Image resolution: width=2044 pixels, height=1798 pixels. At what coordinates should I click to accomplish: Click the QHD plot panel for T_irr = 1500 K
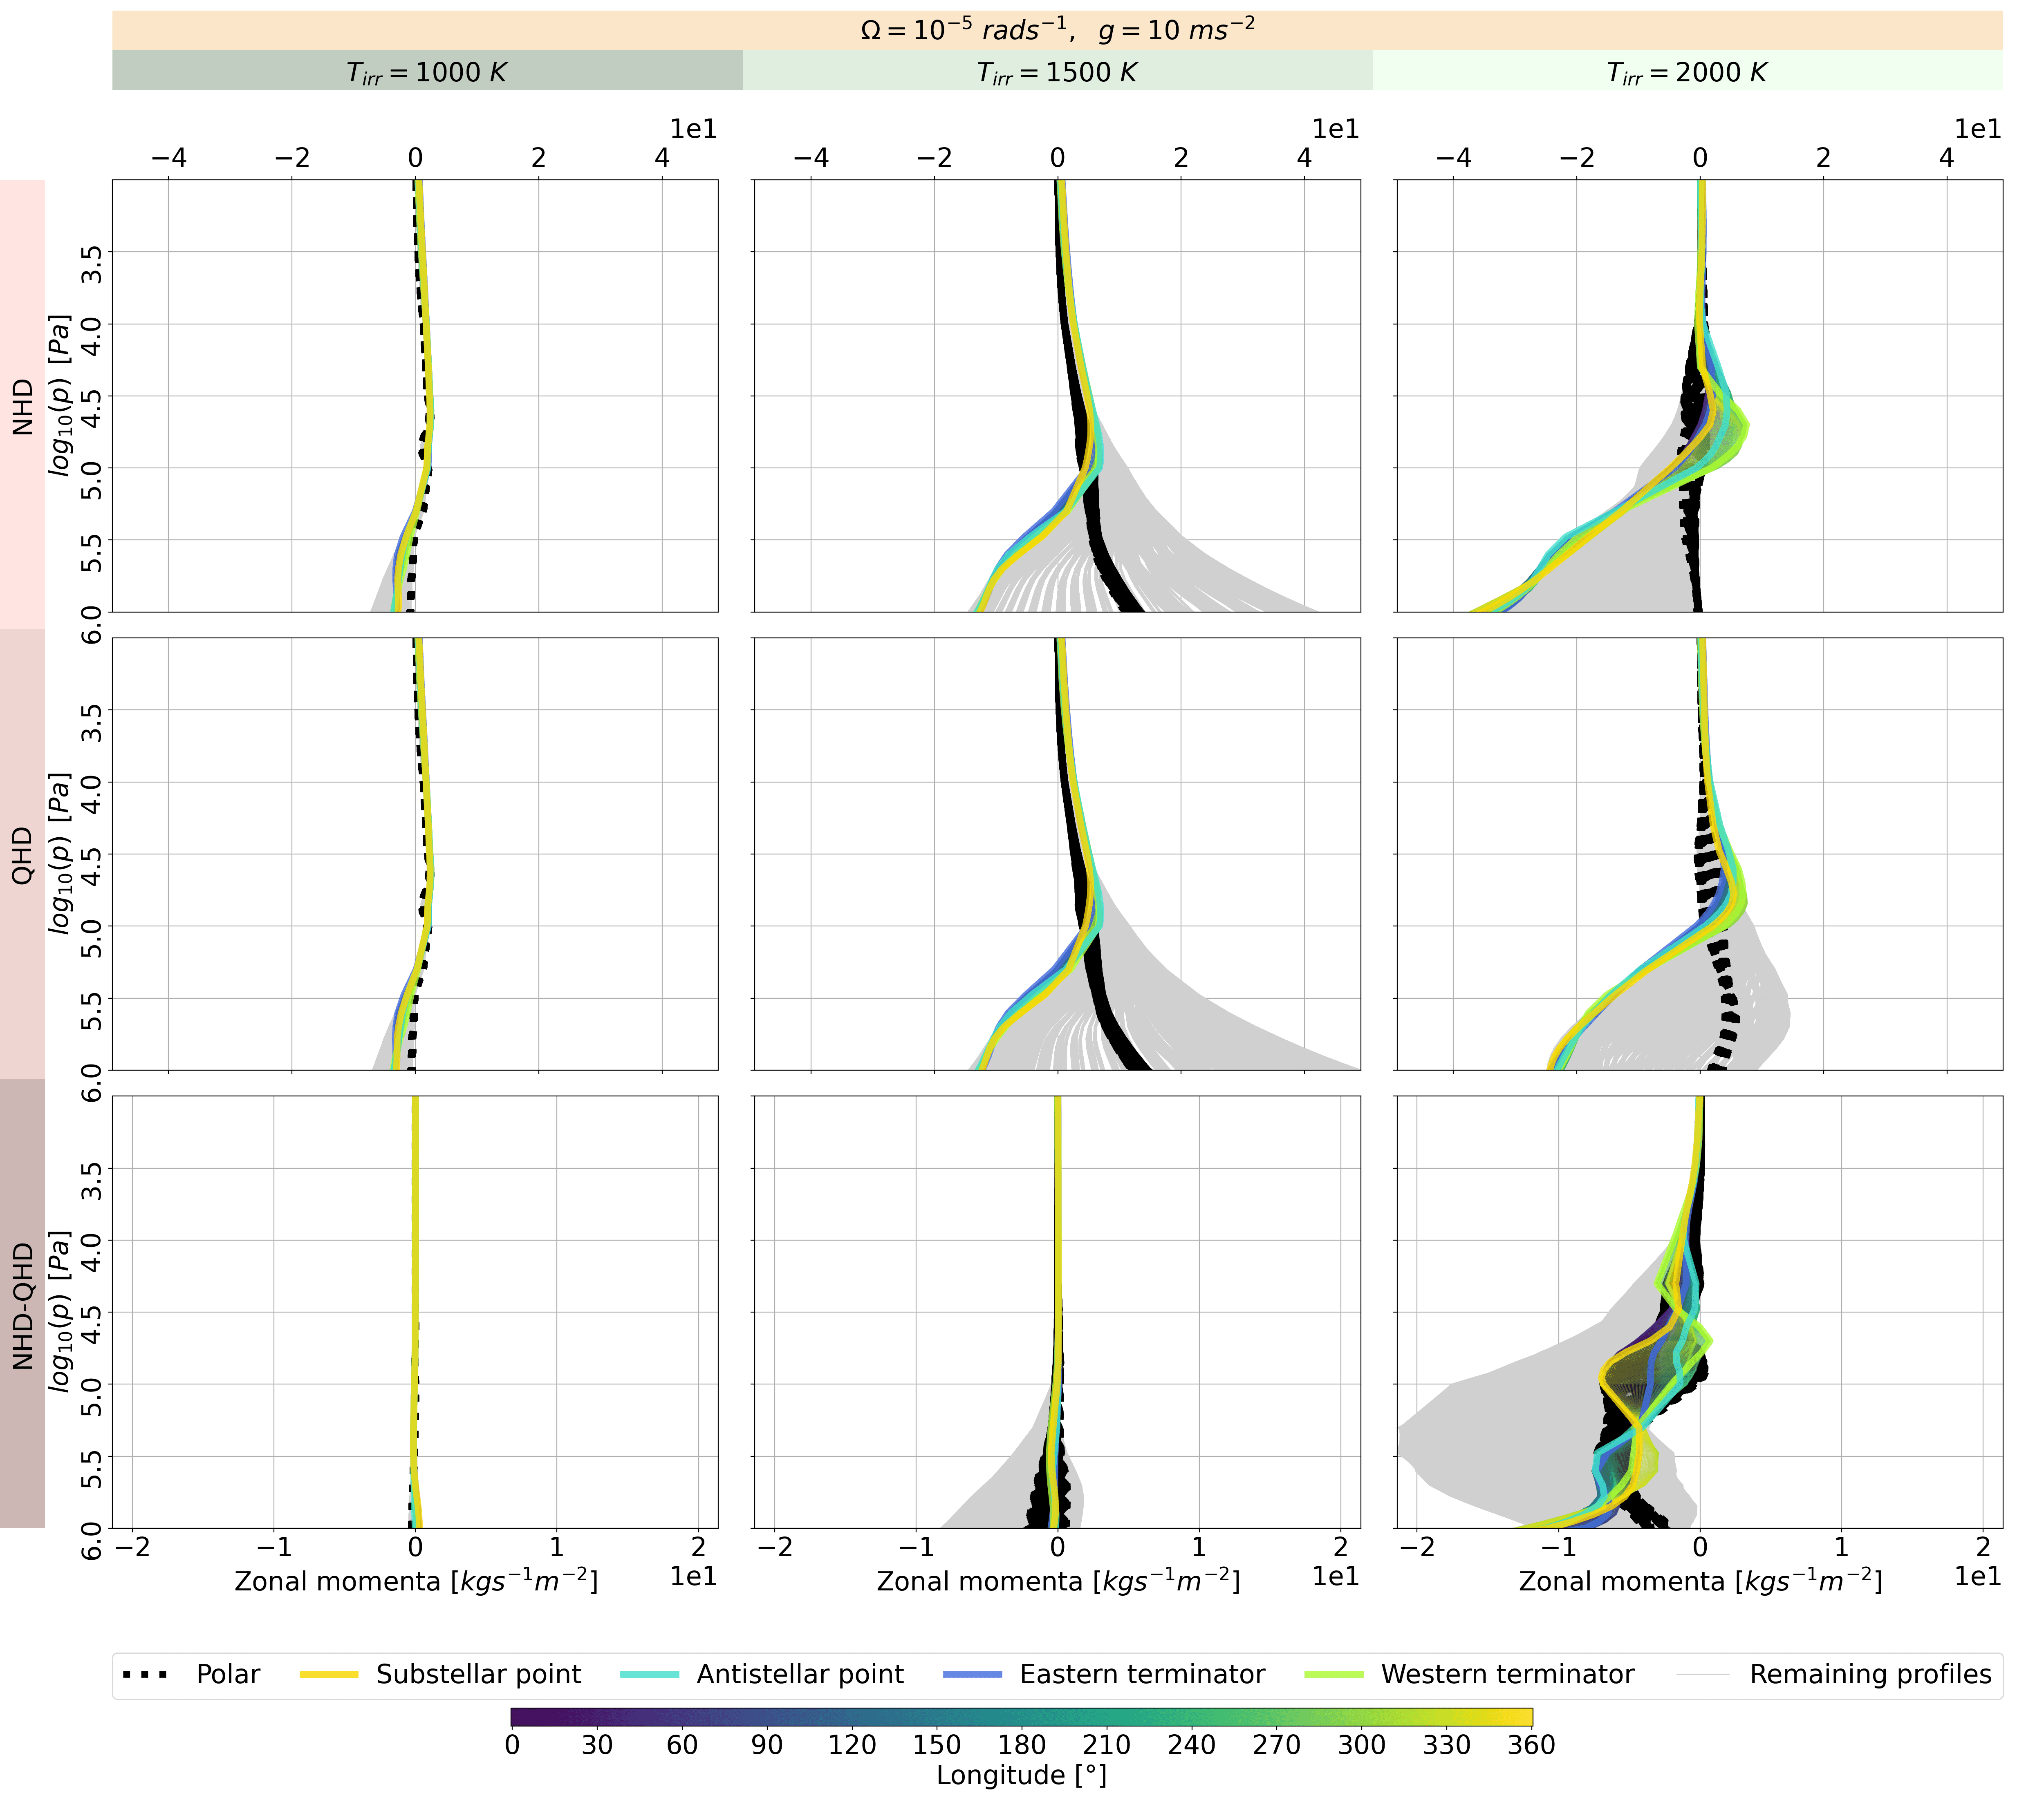pyautogui.click(x=1057, y=854)
